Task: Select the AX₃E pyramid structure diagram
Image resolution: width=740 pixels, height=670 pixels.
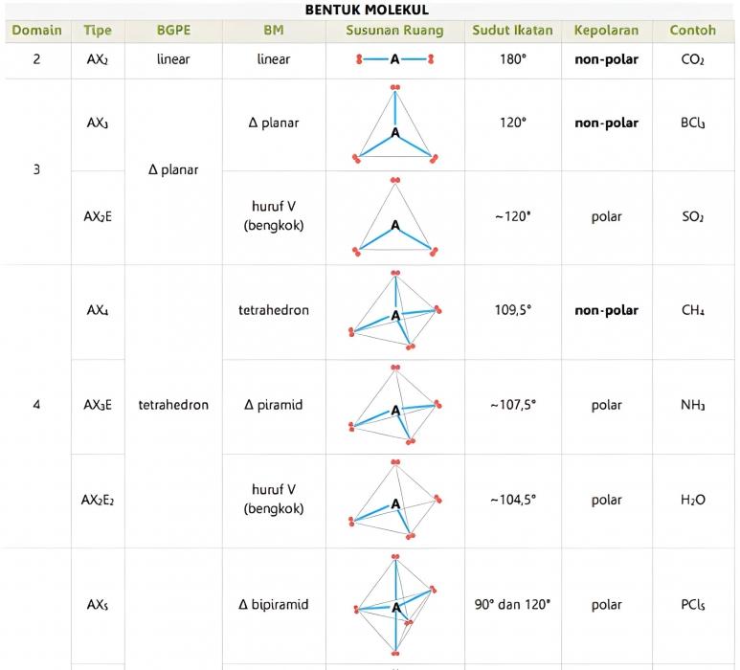Action: 394,405
